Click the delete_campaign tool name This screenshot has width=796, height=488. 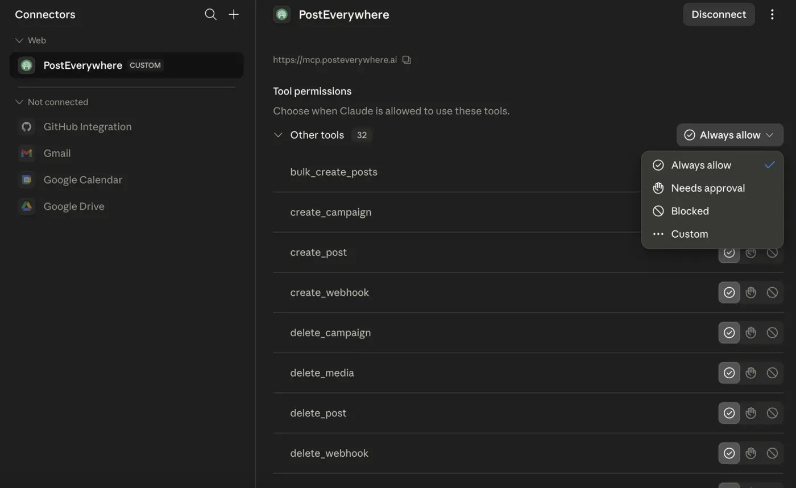point(330,333)
